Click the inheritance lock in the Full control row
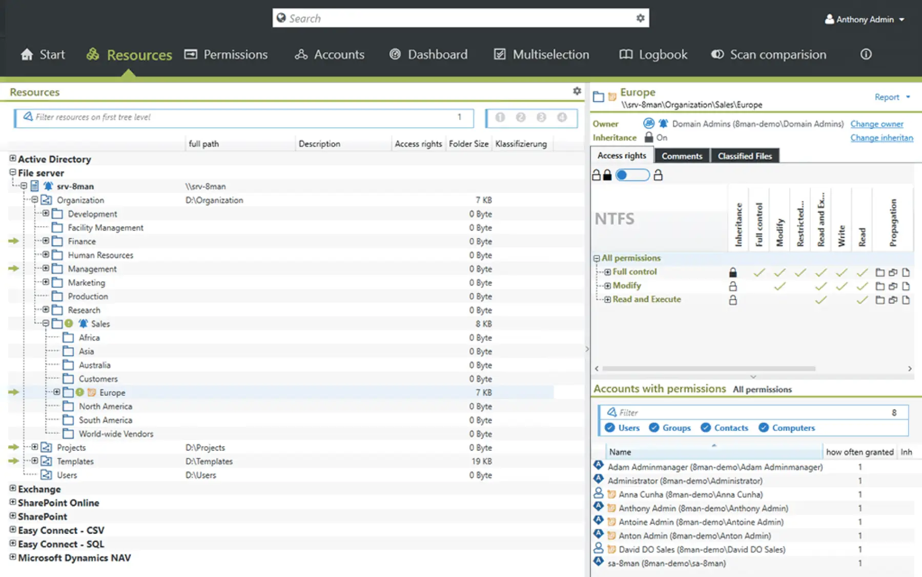 [733, 272]
